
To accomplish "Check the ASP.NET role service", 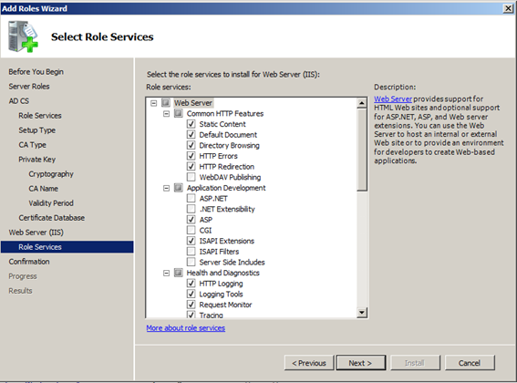I will [191, 198].
